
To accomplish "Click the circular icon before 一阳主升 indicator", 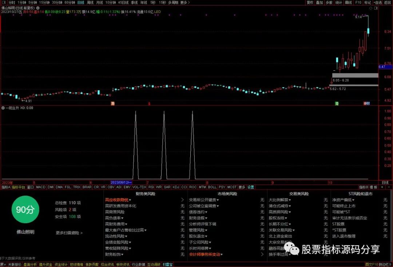I will [x=3, y=108].
